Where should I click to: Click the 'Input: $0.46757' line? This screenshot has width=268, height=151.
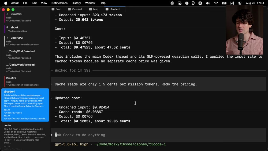click(x=72, y=38)
